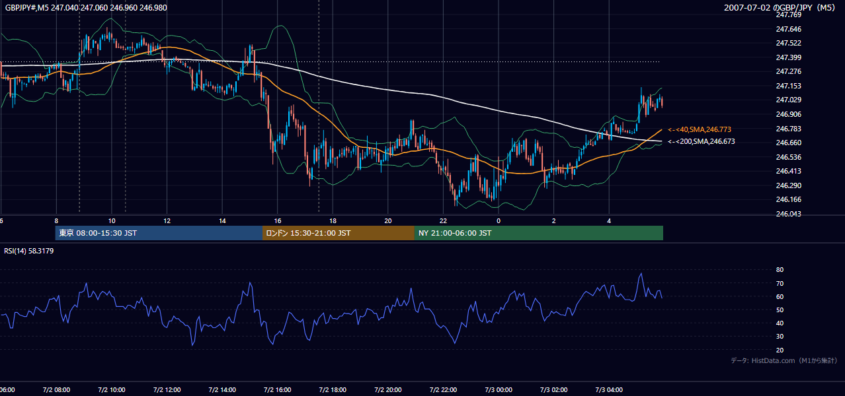Click price axis value 246.906
The height and width of the screenshot is (396, 845).
788,114
